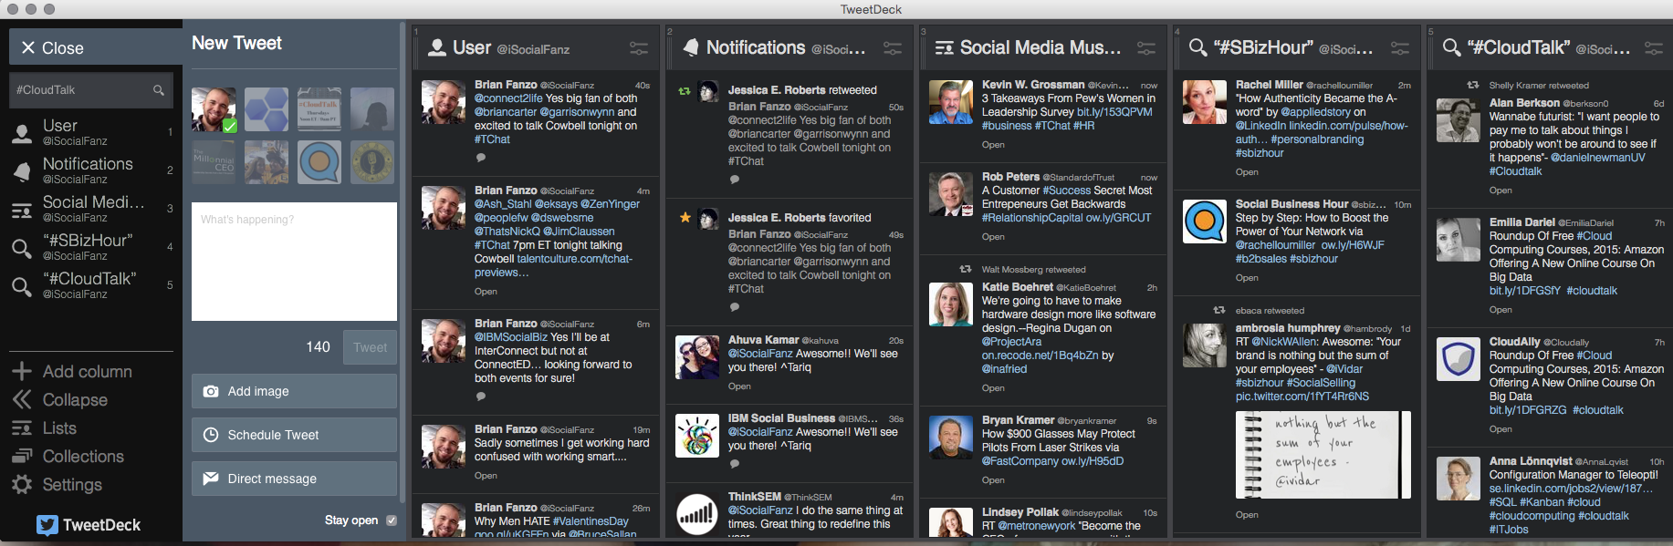
Task: Click the #CloudTalk column magnifier icon
Action: click(x=1451, y=47)
